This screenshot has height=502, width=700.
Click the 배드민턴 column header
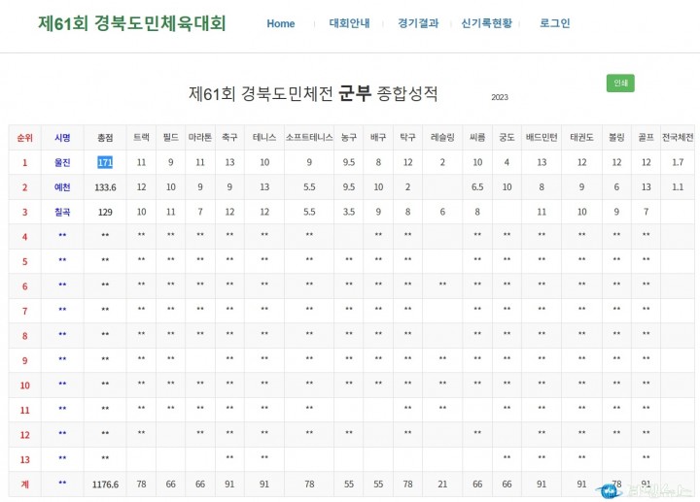point(541,138)
